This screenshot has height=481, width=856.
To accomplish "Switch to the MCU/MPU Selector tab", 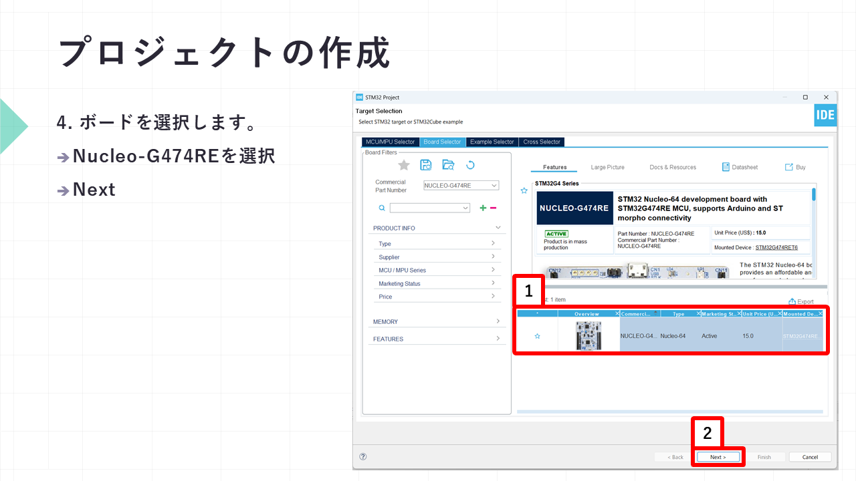I will 390,142.
